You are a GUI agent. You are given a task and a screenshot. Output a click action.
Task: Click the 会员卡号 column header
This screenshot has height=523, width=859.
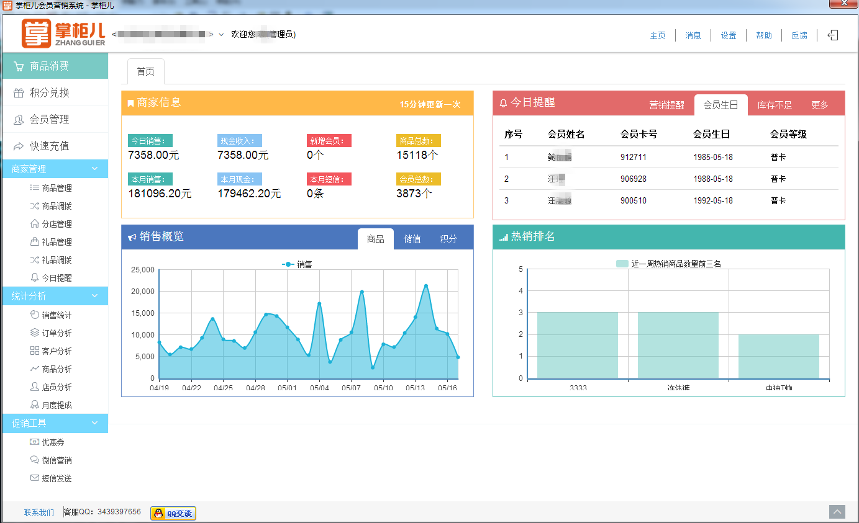click(639, 134)
